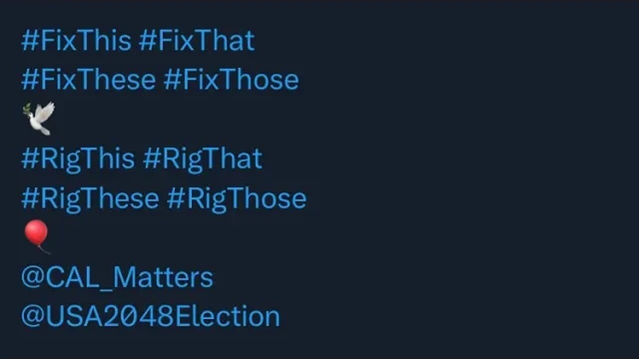Click the red balloon emoji

coord(37,235)
